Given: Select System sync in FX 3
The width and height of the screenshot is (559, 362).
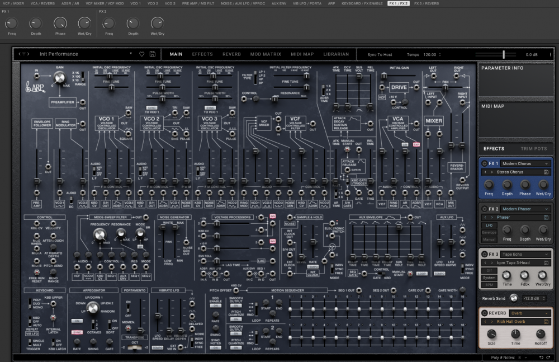Looking at the screenshot, I should pyautogui.click(x=489, y=278).
